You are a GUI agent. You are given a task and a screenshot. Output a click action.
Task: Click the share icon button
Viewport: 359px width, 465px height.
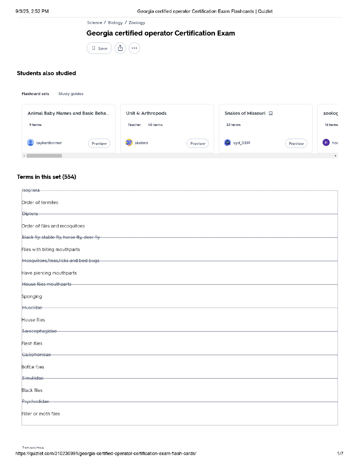pos(120,48)
